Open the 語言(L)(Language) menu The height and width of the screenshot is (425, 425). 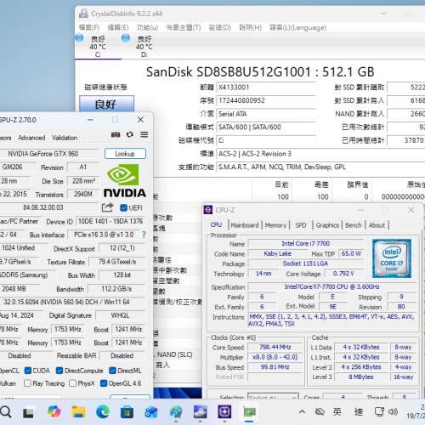(297, 27)
